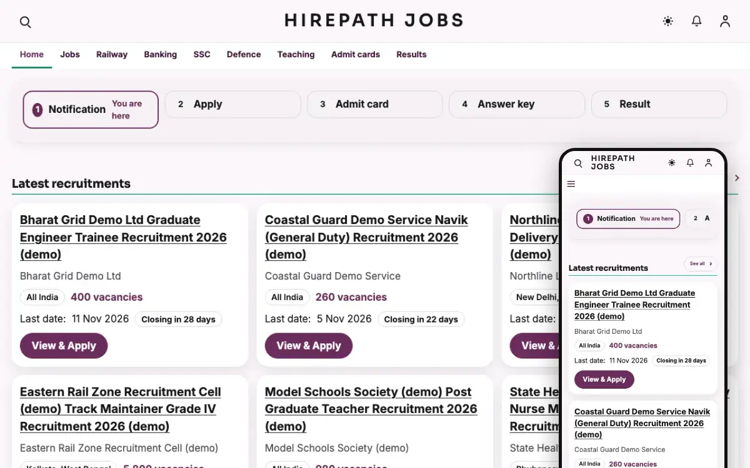
Task: Go to Admit cards tab
Action: (356, 54)
